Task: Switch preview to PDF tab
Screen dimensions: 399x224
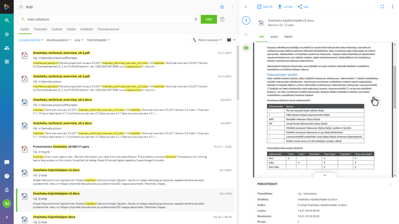Action: coord(261,37)
